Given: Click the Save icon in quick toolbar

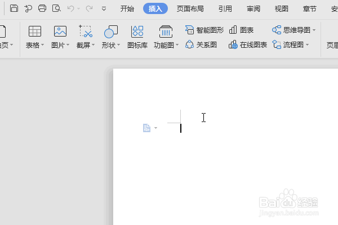Looking at the screenshot, I should (x=14, y=8).
